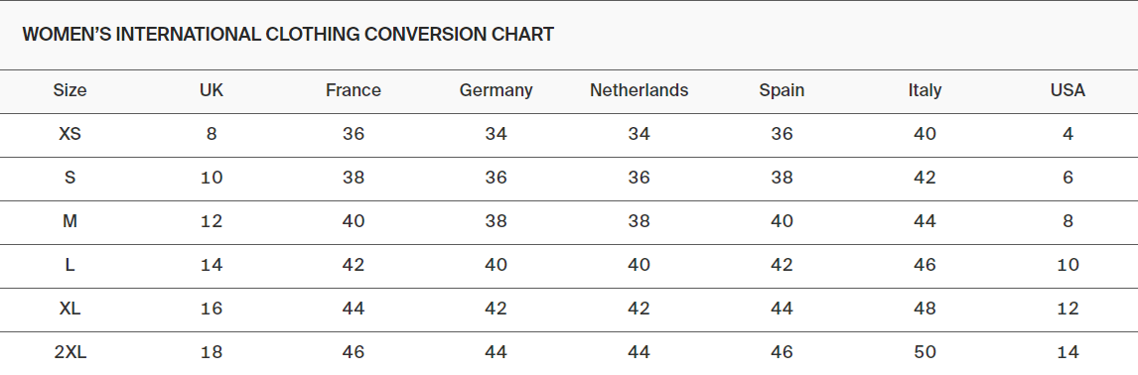Click the USA value for size XL

[1067, 309]
